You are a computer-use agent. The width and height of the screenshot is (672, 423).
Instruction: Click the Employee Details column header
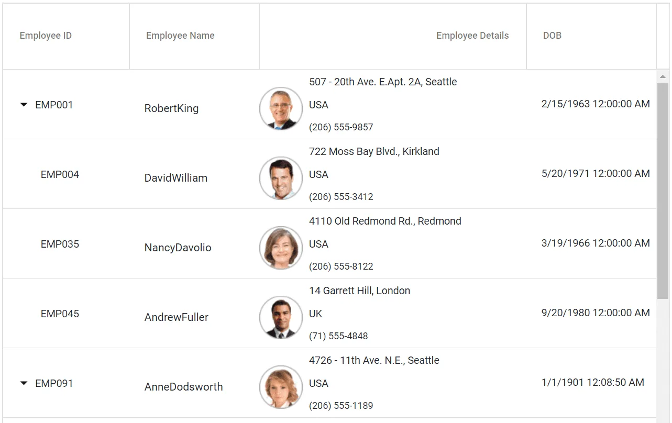pos(472,35)
